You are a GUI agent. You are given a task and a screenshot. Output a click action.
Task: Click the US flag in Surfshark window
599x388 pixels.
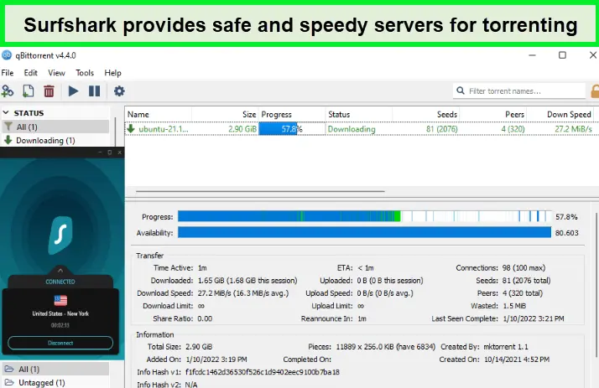pos(60,300)
